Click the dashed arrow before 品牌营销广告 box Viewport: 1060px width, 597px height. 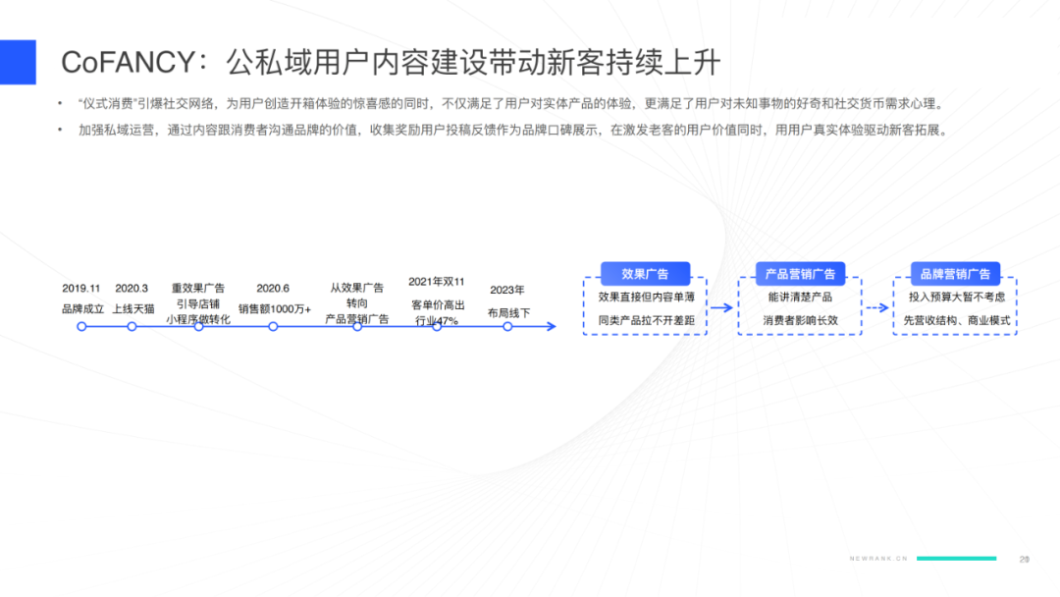point(877,307)
